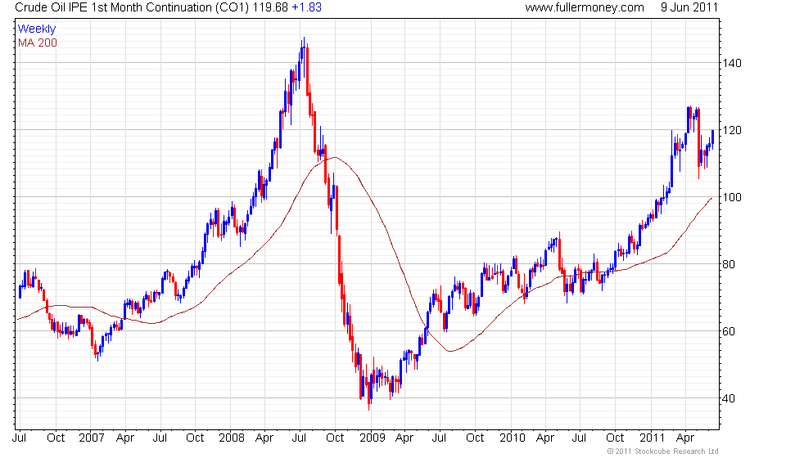The width and height of the screenshot is (786, 458).
Task: Click the MA 200 legend label
Action: (x=38, y=43)
